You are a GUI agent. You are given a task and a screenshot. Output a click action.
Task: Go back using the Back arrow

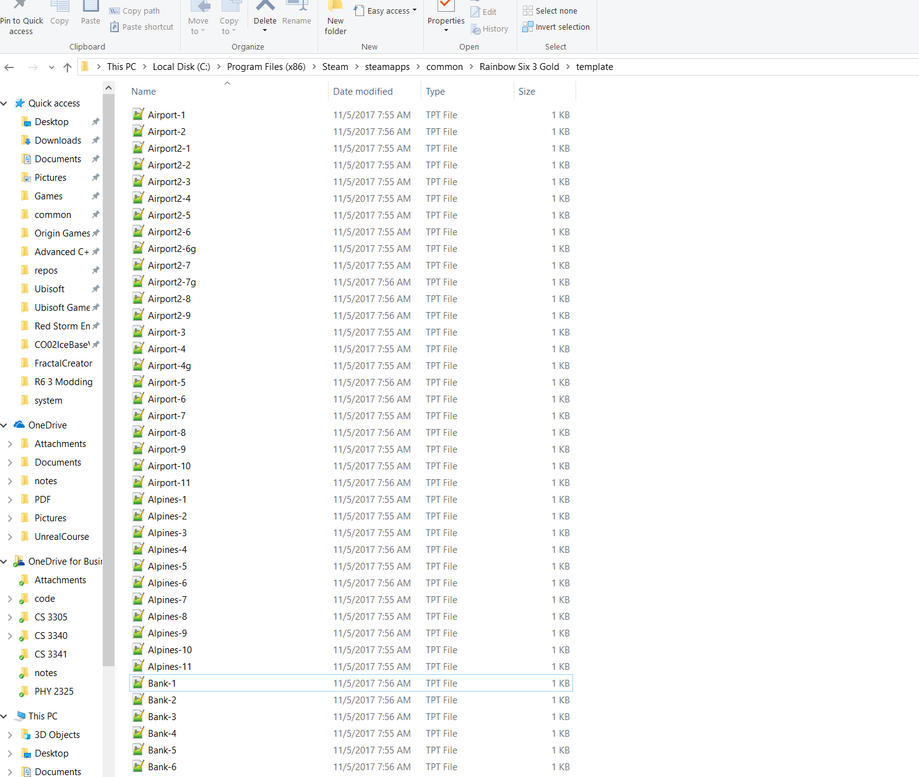[9, 67]
